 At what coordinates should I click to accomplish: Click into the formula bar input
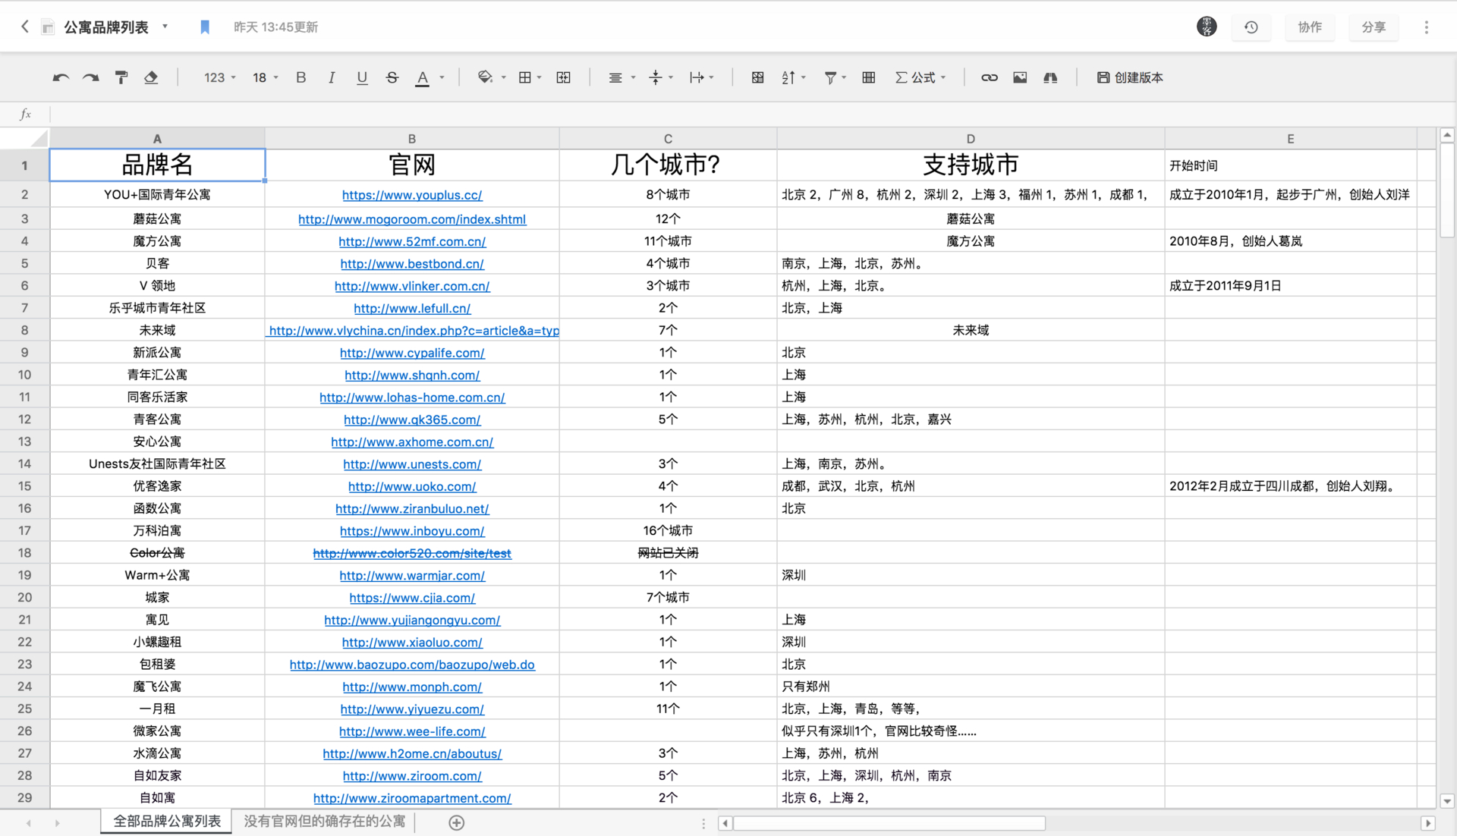tap(751, 115)
